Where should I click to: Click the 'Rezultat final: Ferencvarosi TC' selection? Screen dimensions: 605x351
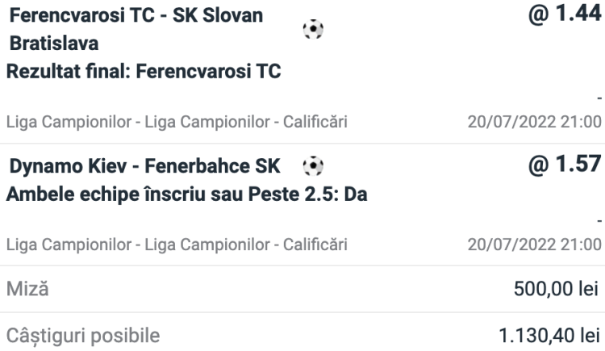click(144, 71)
